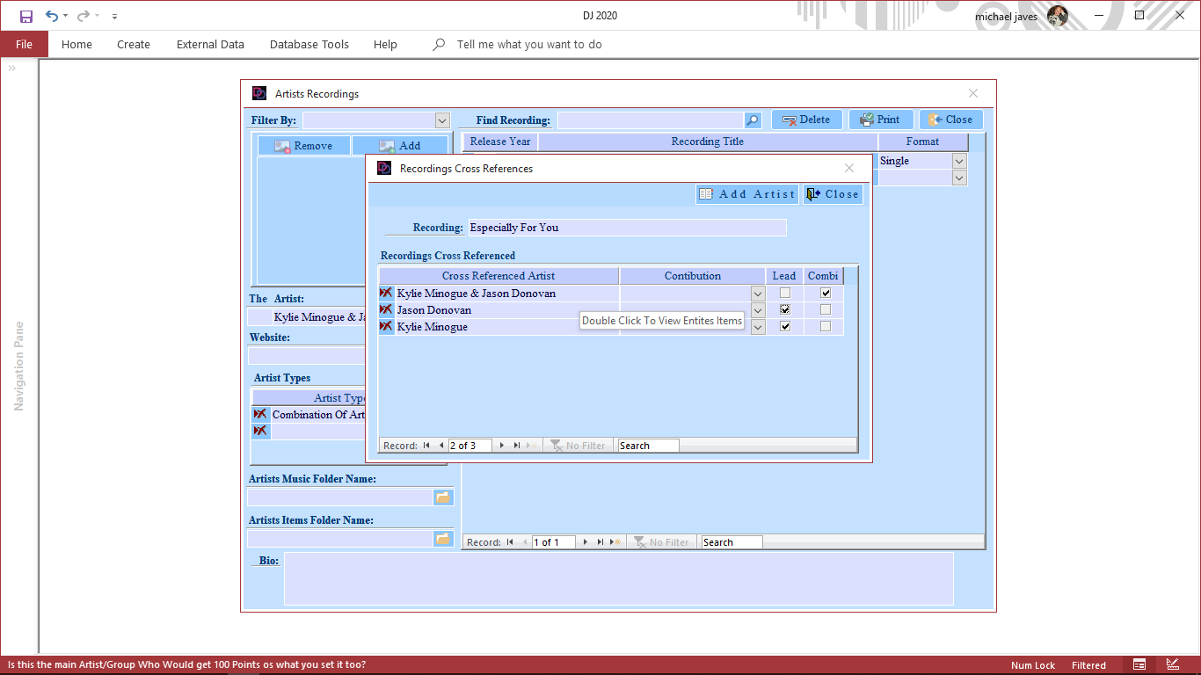Click delete icon beside Combination Of Artists type
Screen dimensions: 1201x675
(x=260, y=414)
